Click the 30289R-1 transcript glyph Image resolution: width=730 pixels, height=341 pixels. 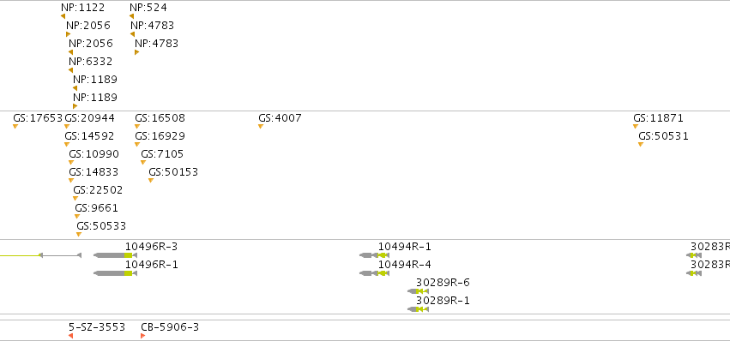click(418, 310)
